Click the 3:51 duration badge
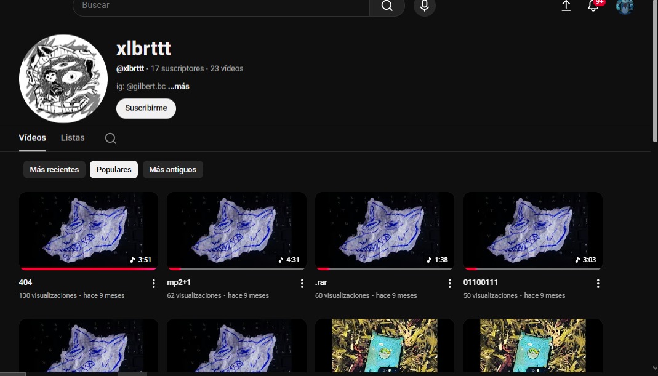Screen dimensions: 658x376 click(140, 260)
